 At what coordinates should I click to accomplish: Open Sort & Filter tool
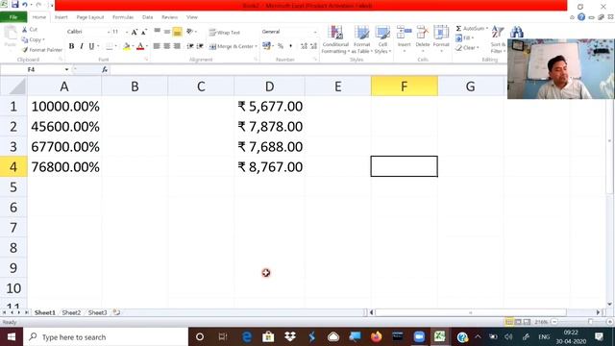(498, 39)
